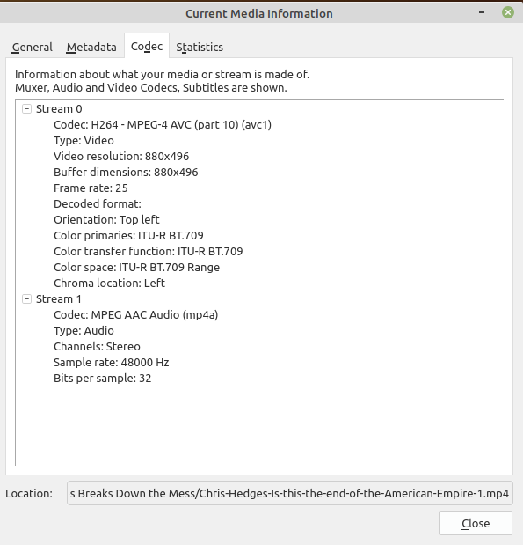Select the H264 video codec row
Viewport: 523px width, 545px height.
(163, 124)
